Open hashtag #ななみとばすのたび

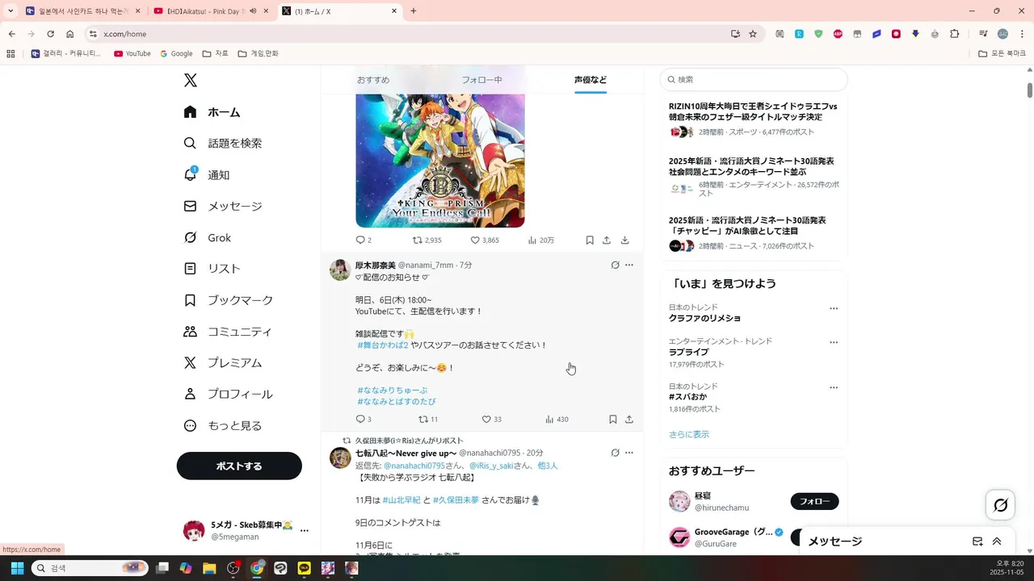(397, 402)
